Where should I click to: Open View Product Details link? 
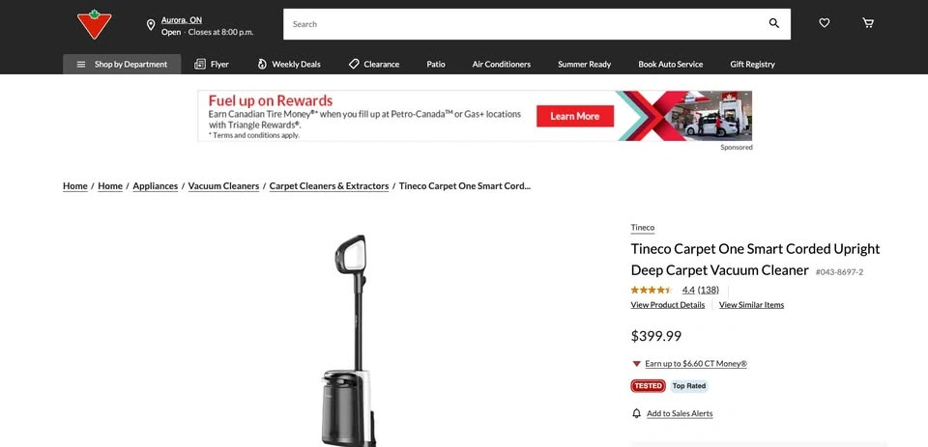coord(668,305)
